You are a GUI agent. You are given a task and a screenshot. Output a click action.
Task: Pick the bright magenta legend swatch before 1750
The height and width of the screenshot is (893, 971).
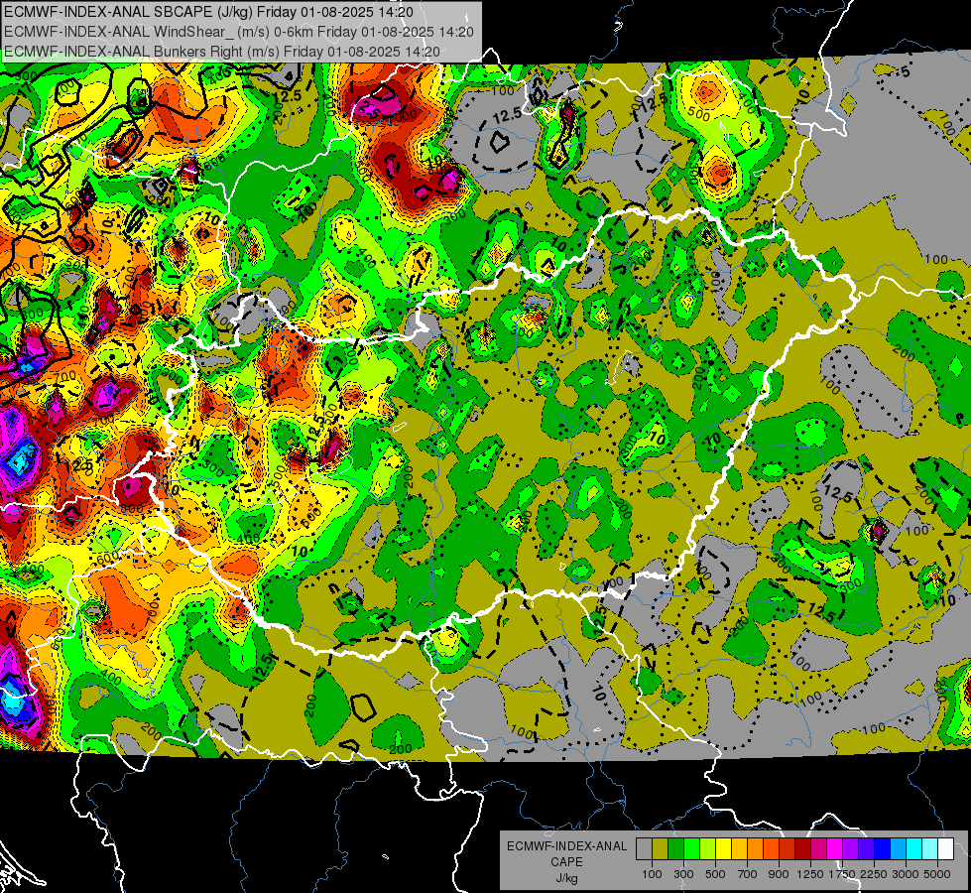[x=835, y=849]
